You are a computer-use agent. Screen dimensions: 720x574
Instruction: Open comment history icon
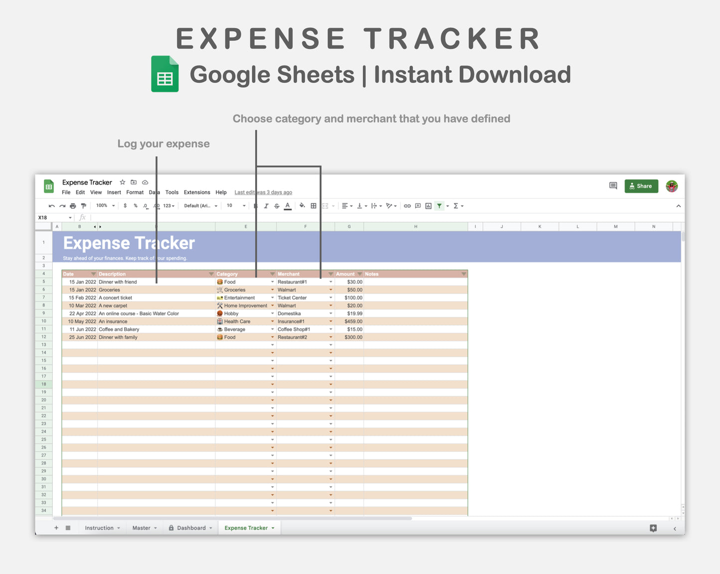pyautogui.click(x=613, y=186)
